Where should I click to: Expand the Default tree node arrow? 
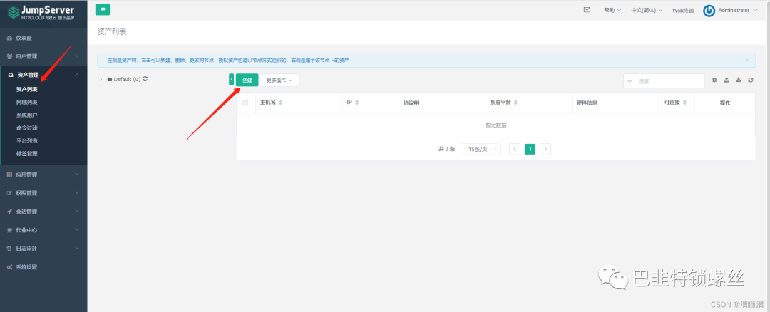pyautogui.click(x=101, y=80)
